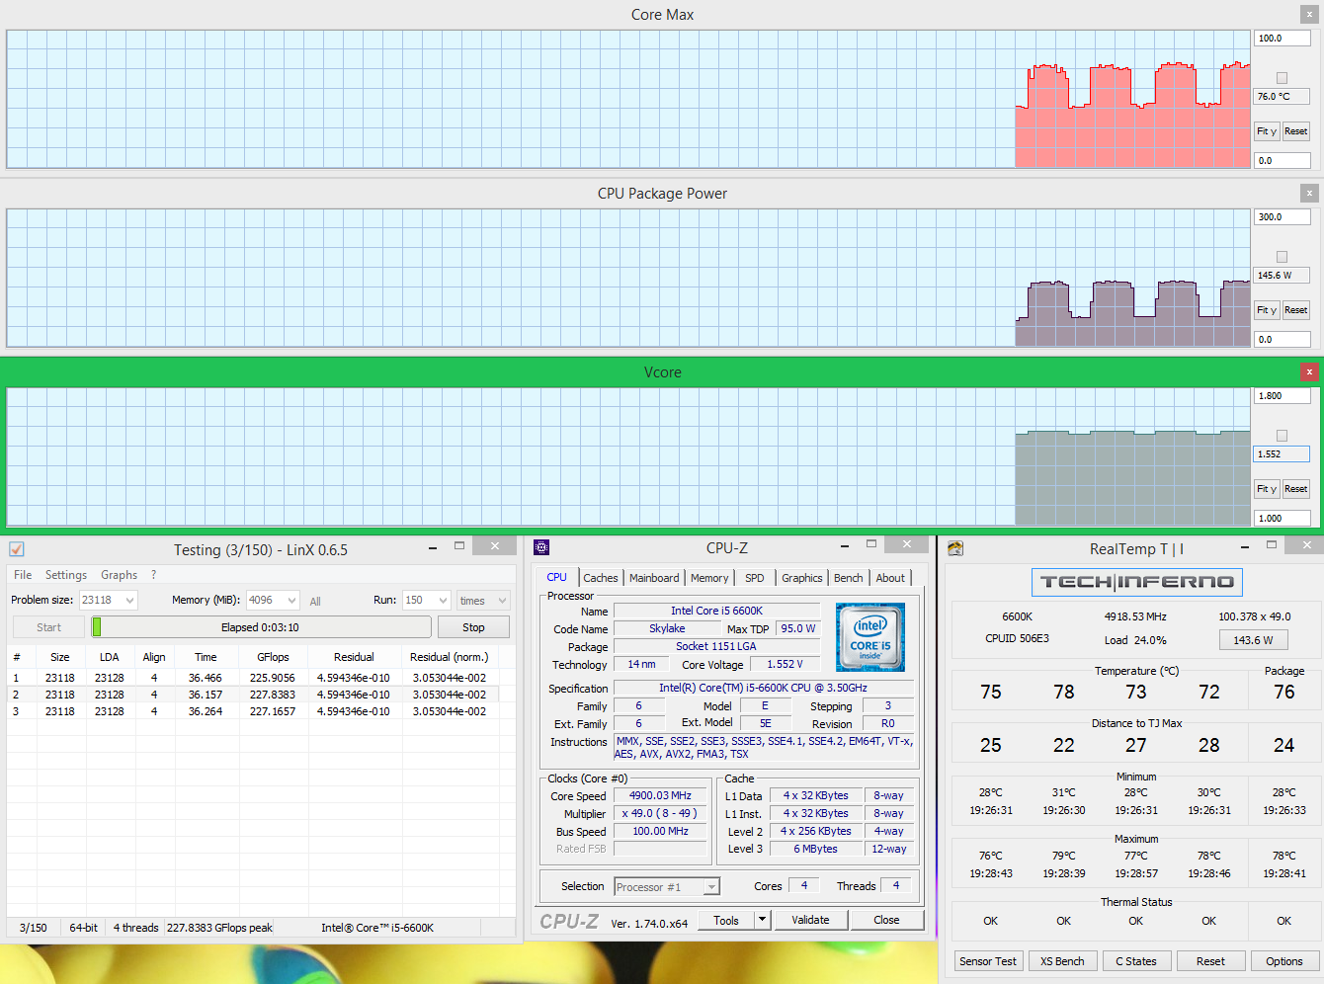Open the ? help menu in LinX
This screenshot has height=984, width=1324.
(x=153, y=575)
